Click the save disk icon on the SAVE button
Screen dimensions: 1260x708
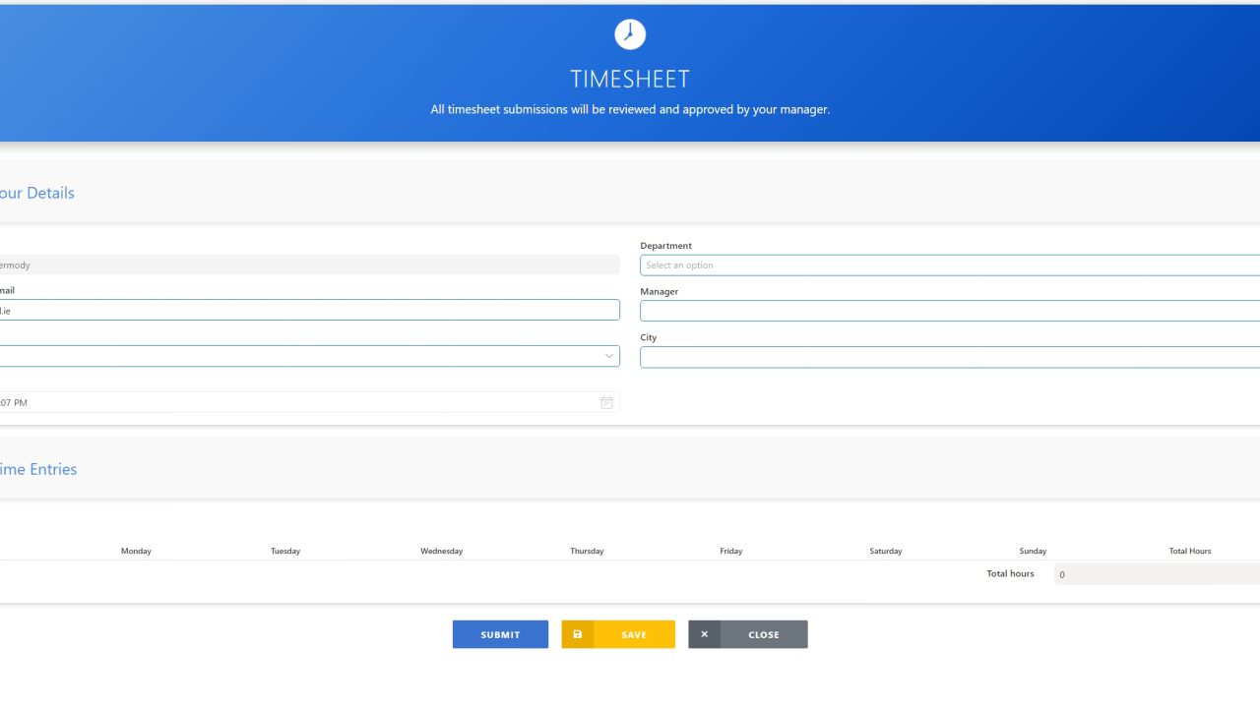point(579,634)
